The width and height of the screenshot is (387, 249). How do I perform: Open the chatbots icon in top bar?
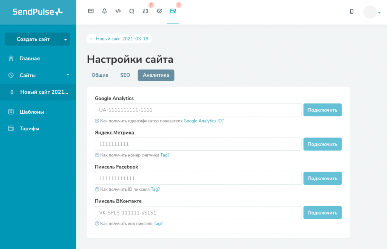tap(132, 11)
